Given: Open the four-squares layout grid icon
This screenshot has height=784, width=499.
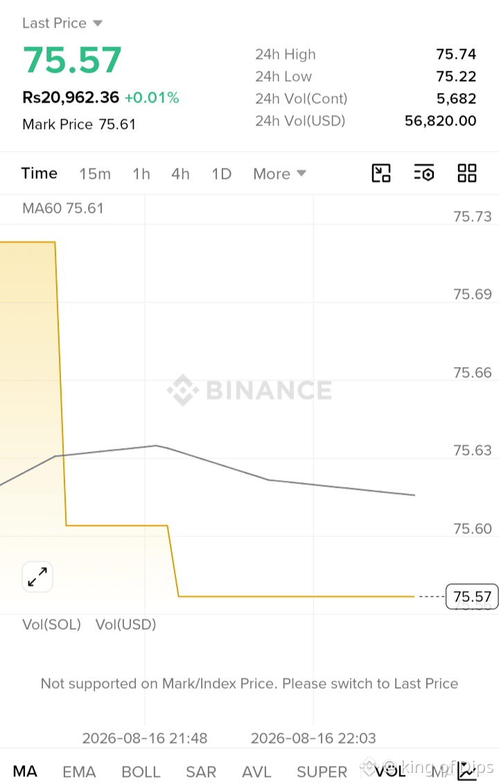Looking at the screenshot, I should tap(467, 173).
